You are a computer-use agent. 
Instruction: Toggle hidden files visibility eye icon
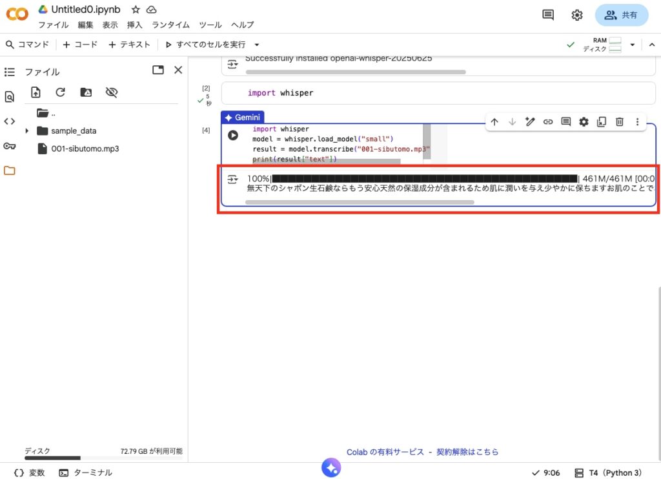[111, 92]
